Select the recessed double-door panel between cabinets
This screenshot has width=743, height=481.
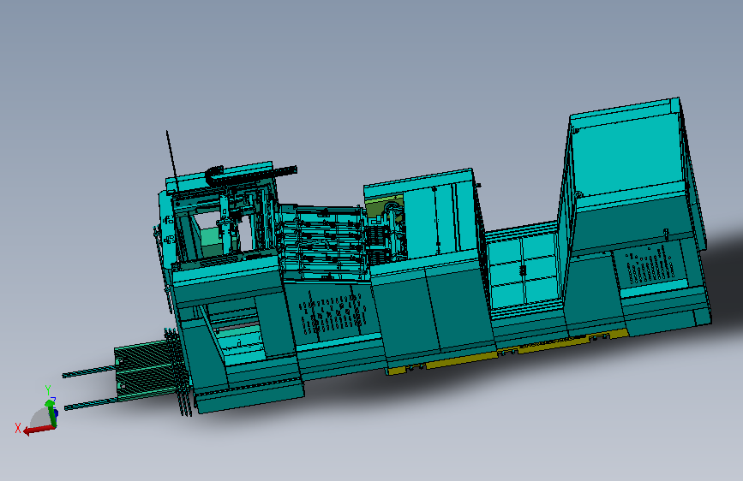pyautogui.click(x=524, y=270)
